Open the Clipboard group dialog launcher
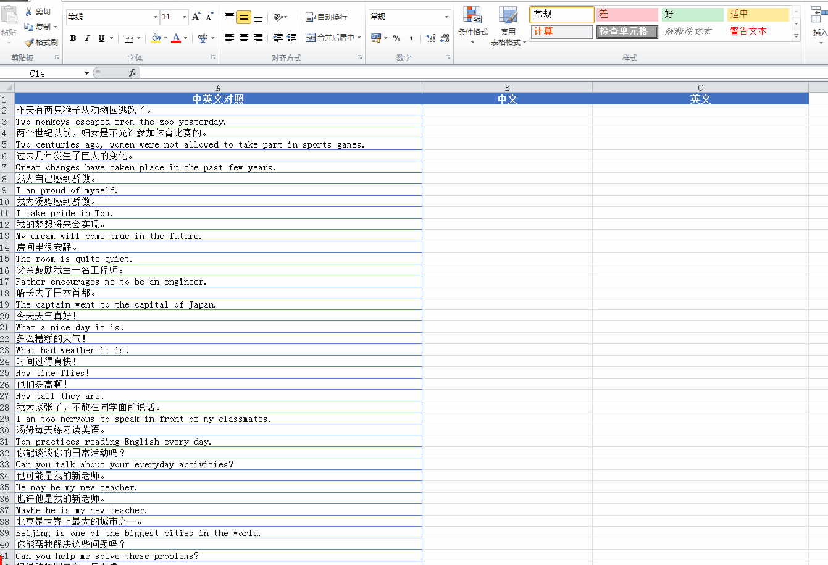This screenshot has width=828, height=565. [57, 57]
